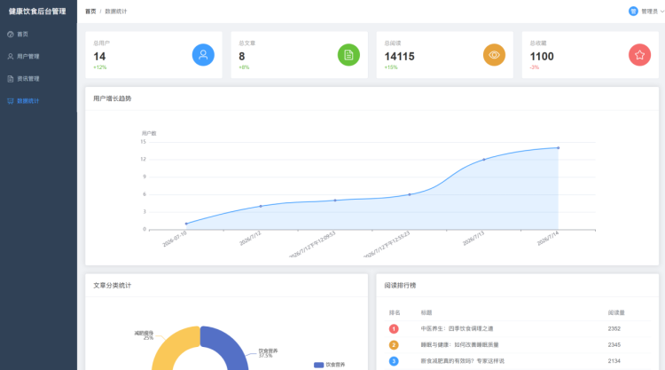This screenshot has height=370, width=665.
Task: Click the red star icon on 总收藏 card
Action: (639, 55)
